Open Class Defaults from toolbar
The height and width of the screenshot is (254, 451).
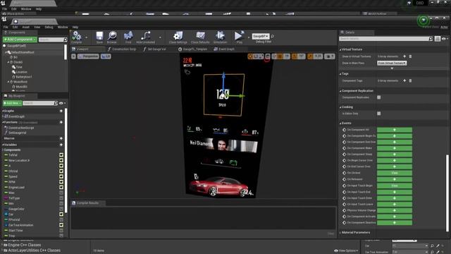pyautogui.click(x=200, y=37)
